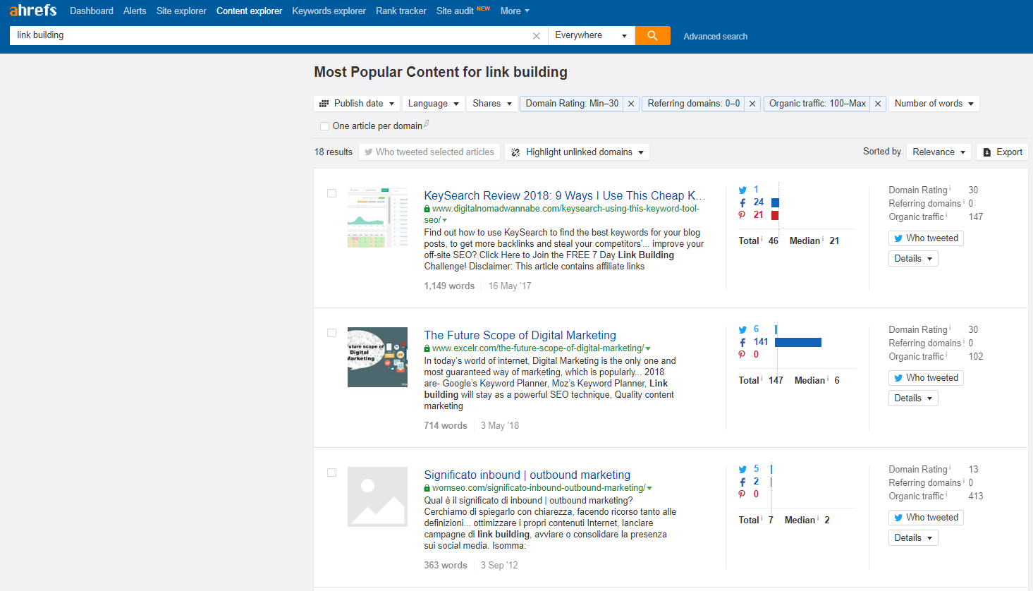This screenshot has height=591, width=1033.
Task: Open the Everywhere search scope dropdown
Action: click(x=591, y=35)
